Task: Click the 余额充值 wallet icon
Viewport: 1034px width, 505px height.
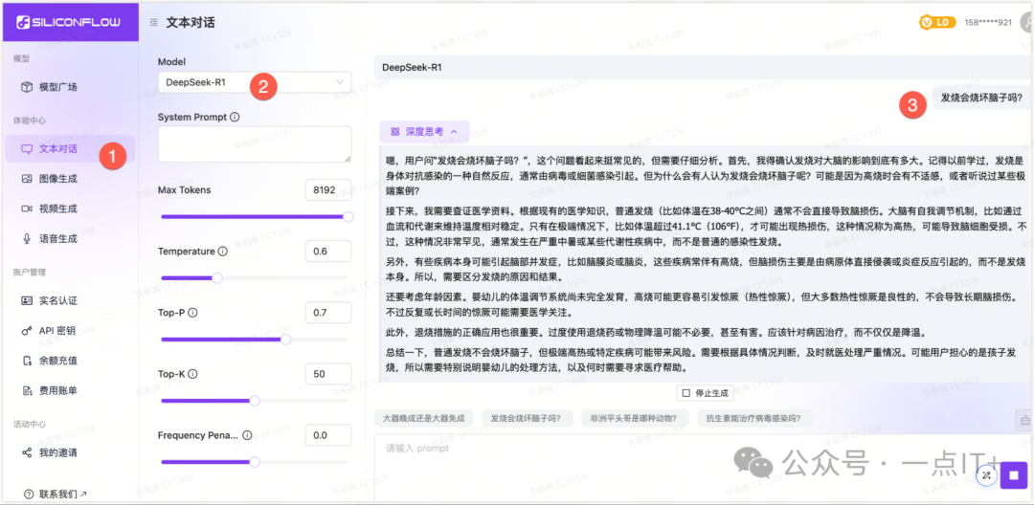Action: pos(27,361)
